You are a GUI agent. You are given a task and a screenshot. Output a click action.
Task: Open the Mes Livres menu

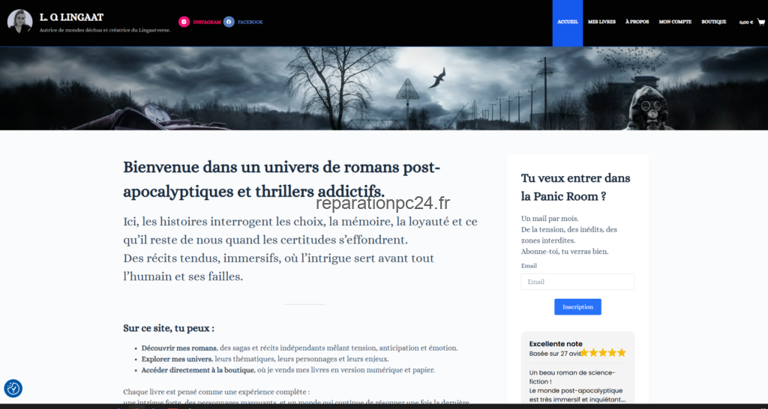point(601,22)
